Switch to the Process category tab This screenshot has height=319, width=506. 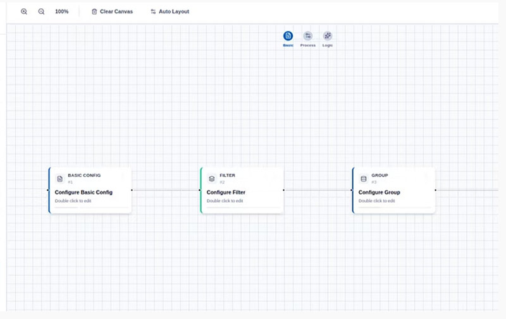click(x=307, y=37)
